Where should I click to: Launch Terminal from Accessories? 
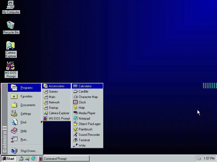(x=87, y=140)
